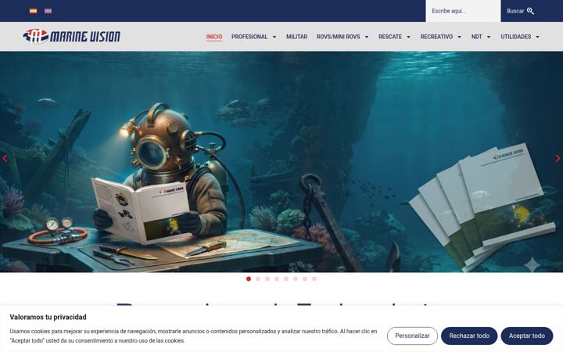Expand the RECREATIVO dropdown arrow
Viewport: 563px width, 352px height.
tap(459, 37)
